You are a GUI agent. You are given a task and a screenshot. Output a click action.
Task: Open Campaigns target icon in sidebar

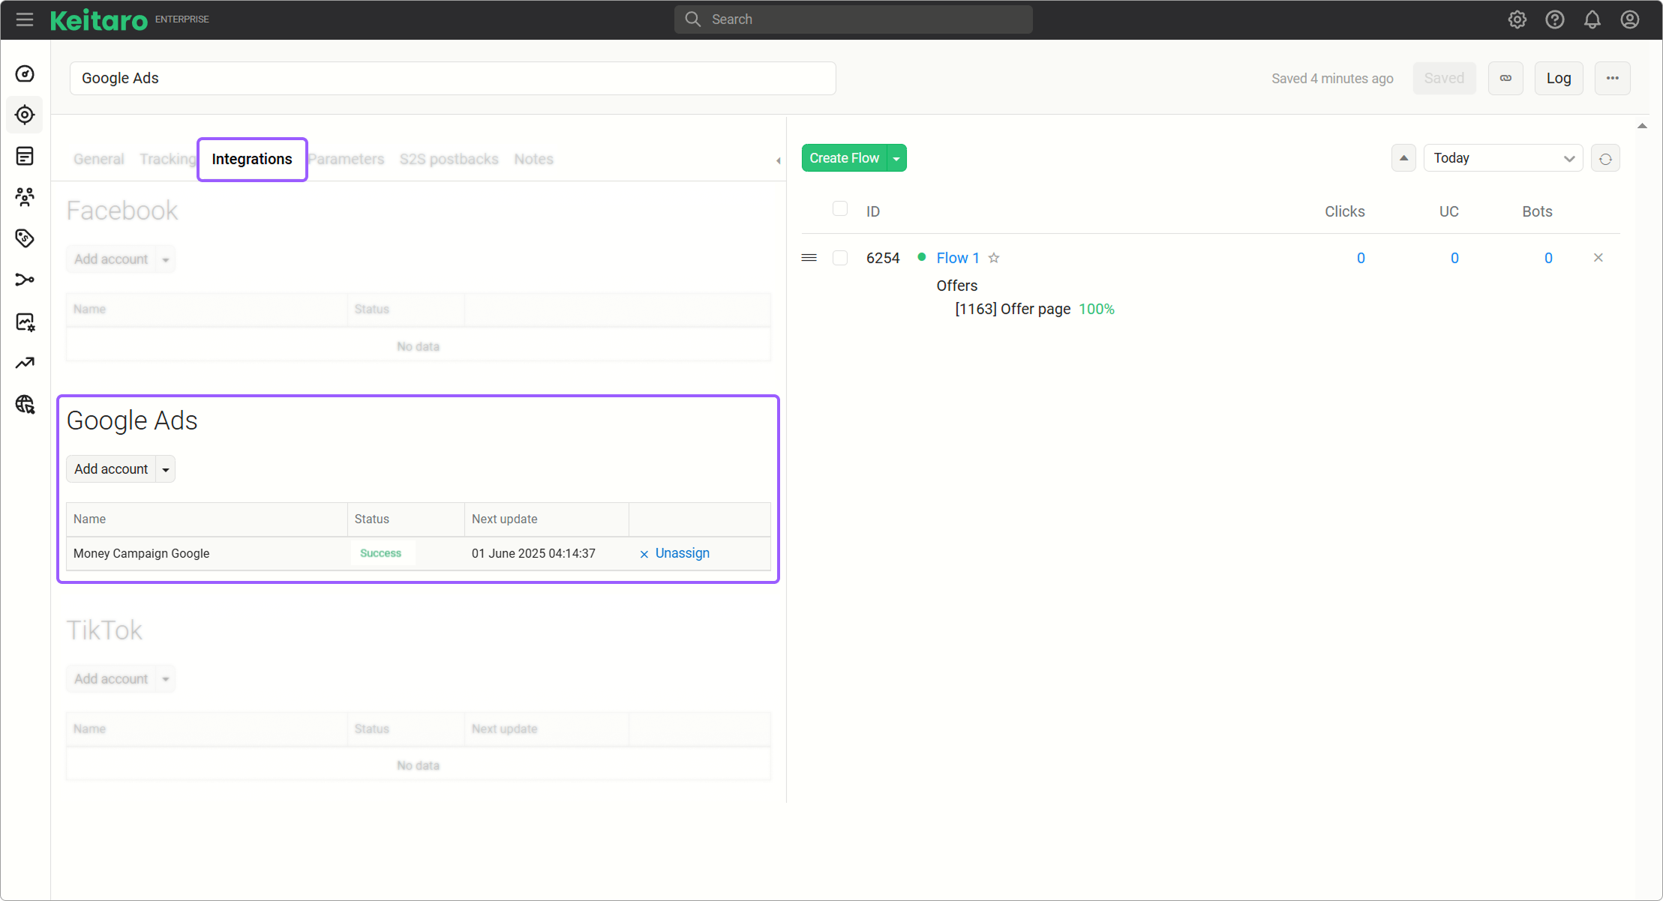25,115
